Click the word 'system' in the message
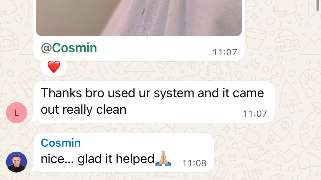 pyautogui.click(x=174, y=93)
